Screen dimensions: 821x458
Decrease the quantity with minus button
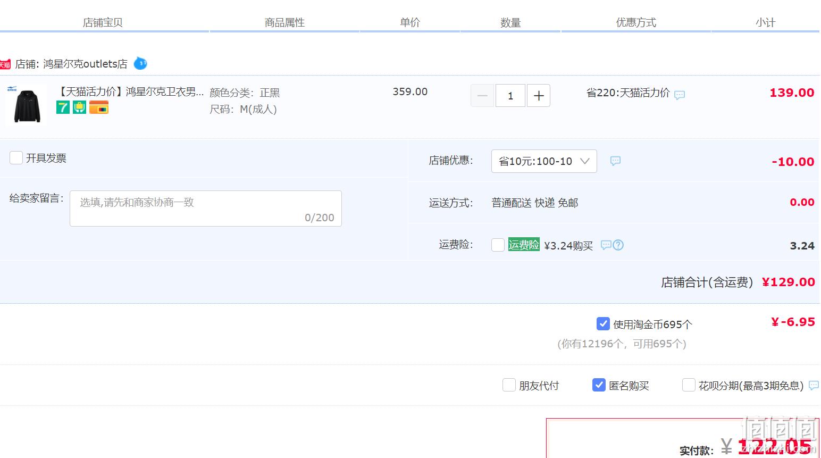pyautogui.click(x=482, y=96)
